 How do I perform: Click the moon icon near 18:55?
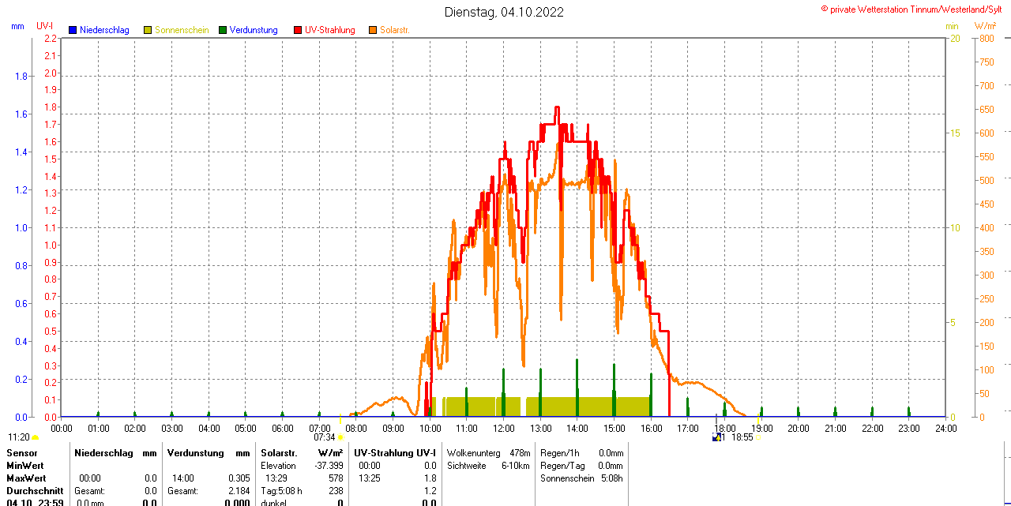tap(716, 437)
